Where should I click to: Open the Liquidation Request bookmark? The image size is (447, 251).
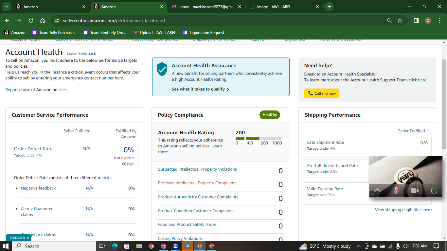click(x=204, y=33)
